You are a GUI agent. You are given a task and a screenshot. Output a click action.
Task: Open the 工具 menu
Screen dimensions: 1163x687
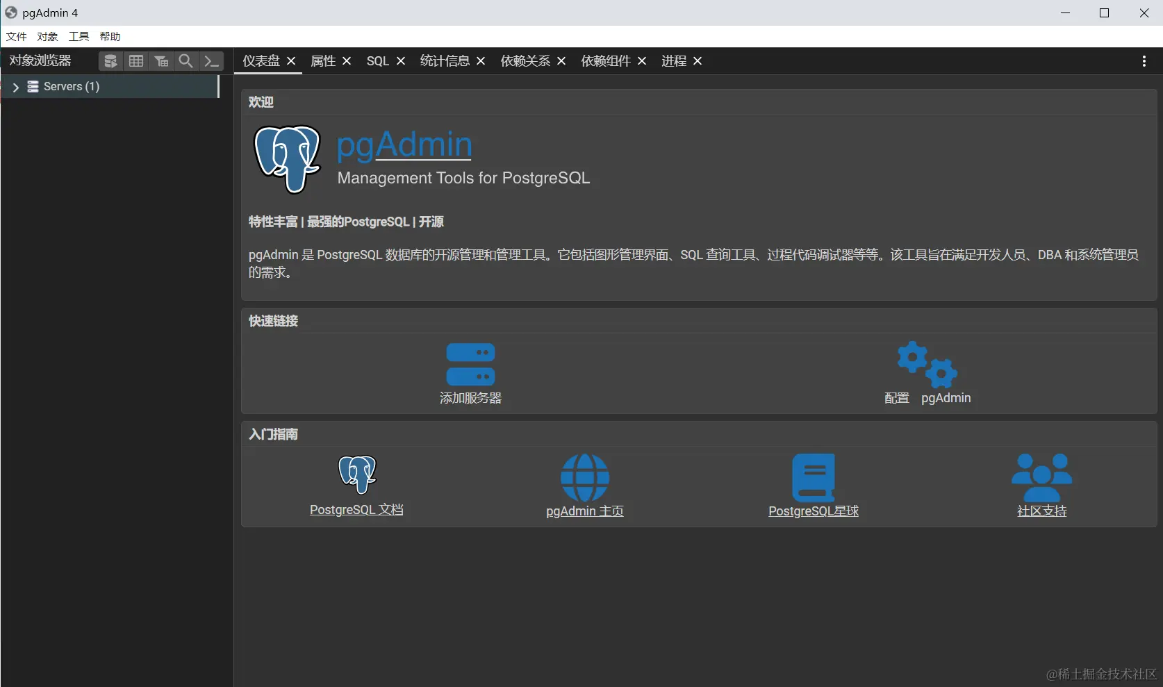[x=78, y=36]
